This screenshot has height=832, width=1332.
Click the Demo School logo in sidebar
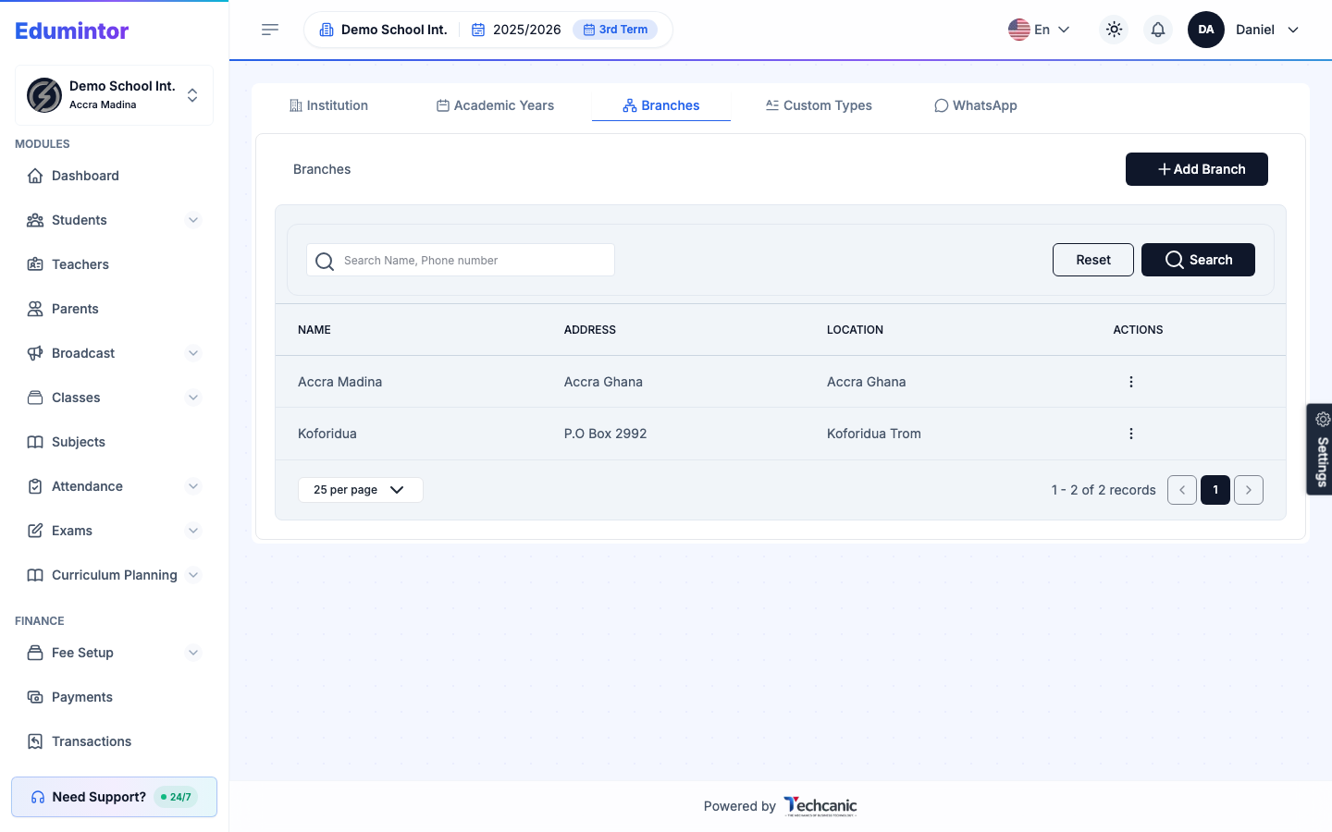[x=44, y=95]
